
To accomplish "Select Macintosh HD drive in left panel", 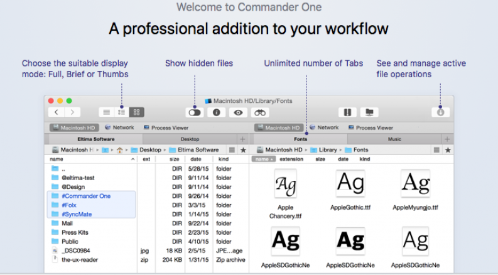I will point(74,127).
